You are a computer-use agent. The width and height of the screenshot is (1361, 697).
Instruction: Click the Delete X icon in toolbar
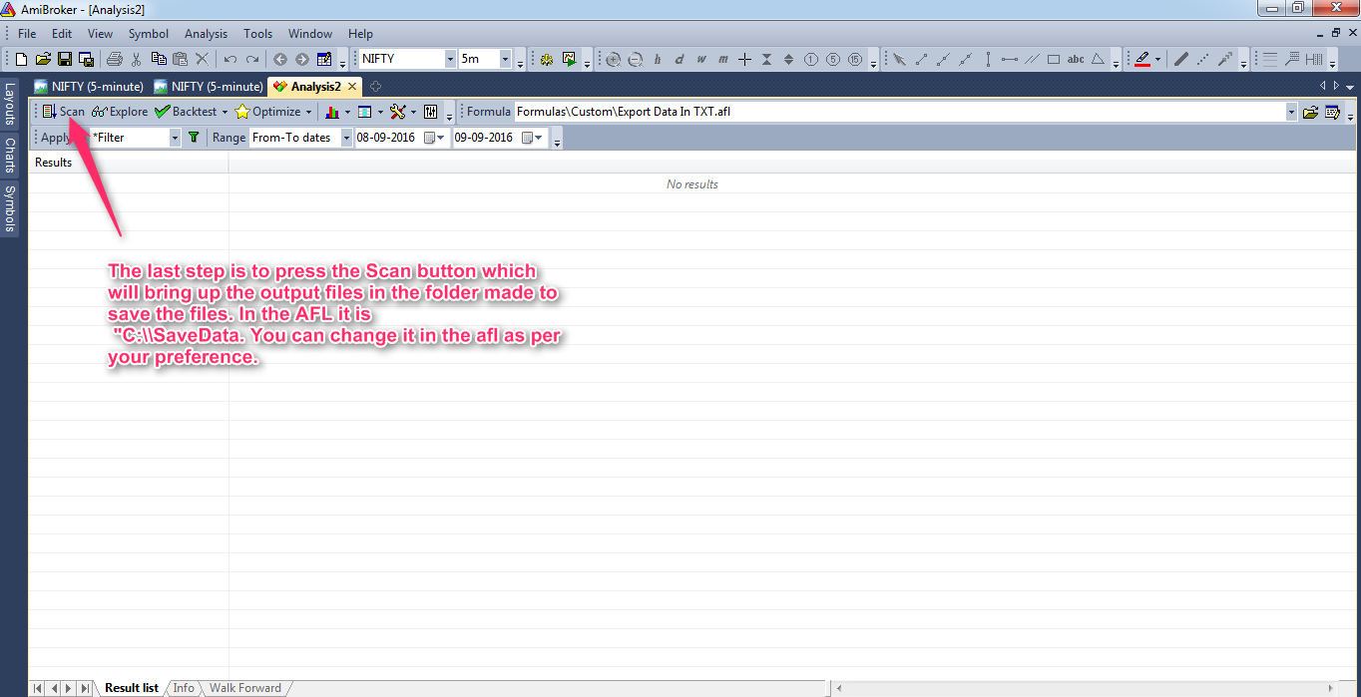click(203, 59)
